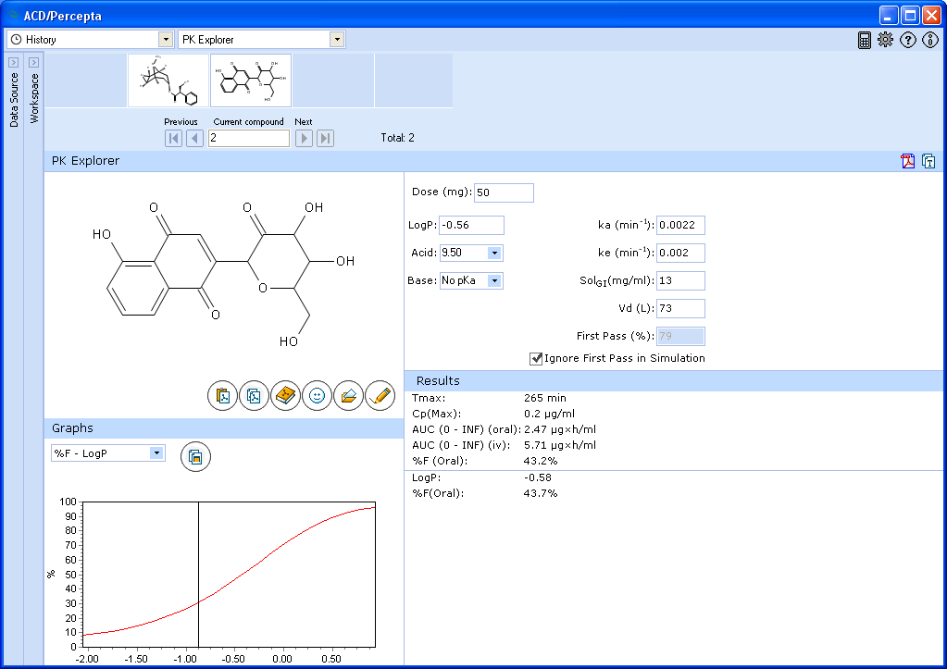Maximize the ACD/Percepta window
This screenshot has width=947, height=669.
coord(910,15)
